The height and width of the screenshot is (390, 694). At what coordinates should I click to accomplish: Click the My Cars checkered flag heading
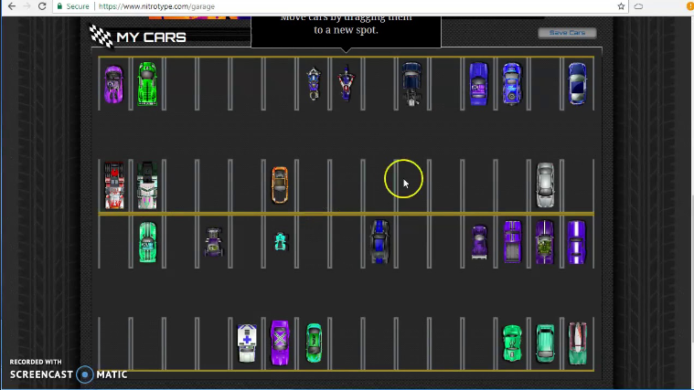click(137, 37)
